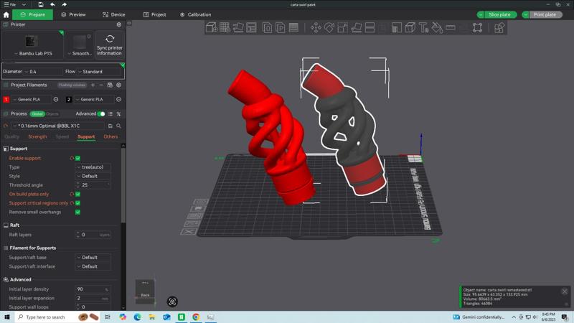Click the Assembly view icon

pos(477,27)
